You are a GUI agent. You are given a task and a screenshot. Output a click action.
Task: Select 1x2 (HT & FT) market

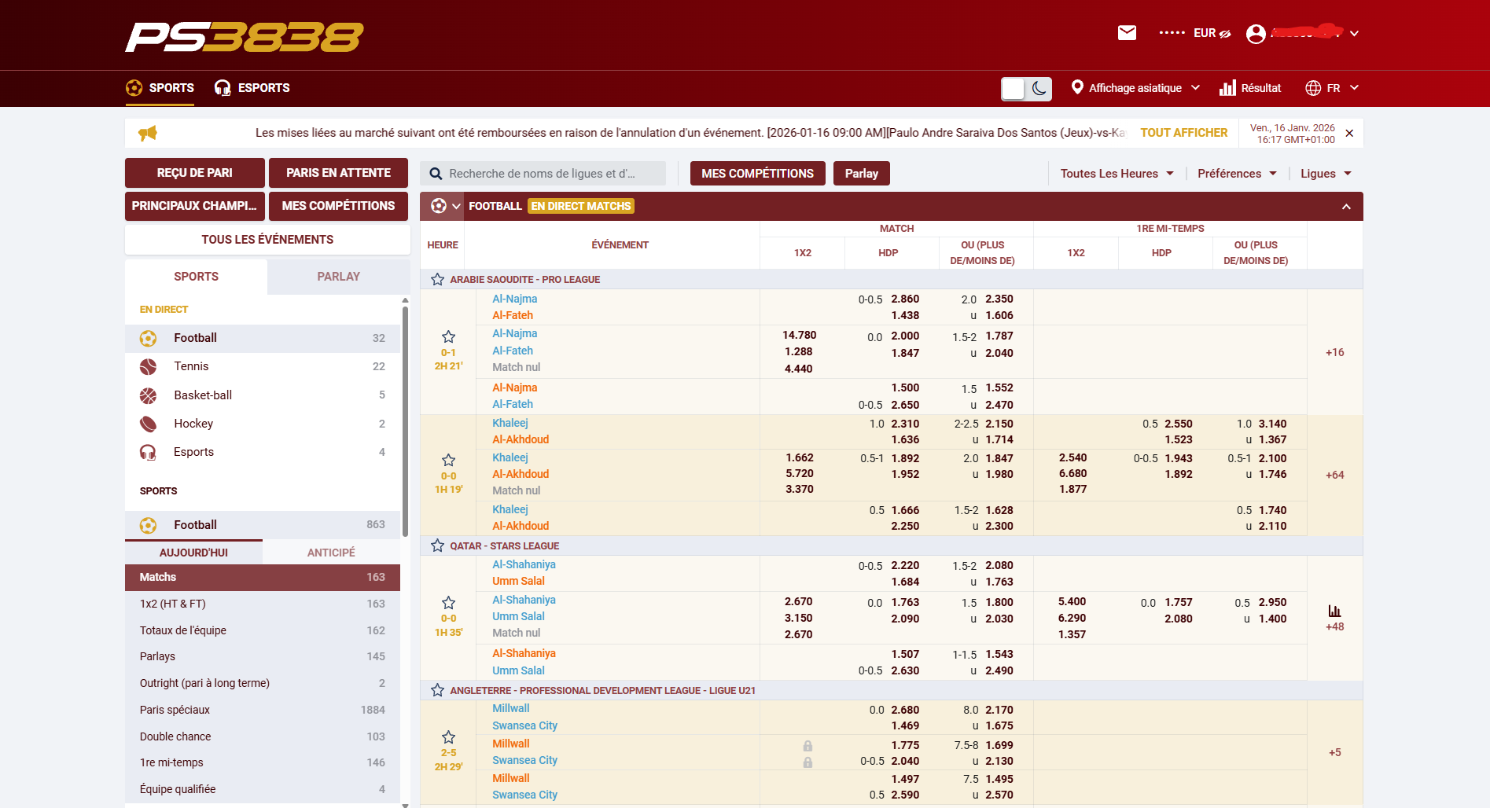click(x=263, y=604)
